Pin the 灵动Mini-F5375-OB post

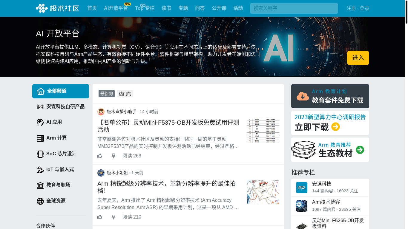(113, 156)
